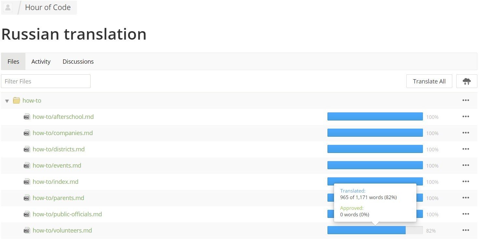Open the how-to folder options menu
The width and height of the screenshot is (479, 240).
466,100
